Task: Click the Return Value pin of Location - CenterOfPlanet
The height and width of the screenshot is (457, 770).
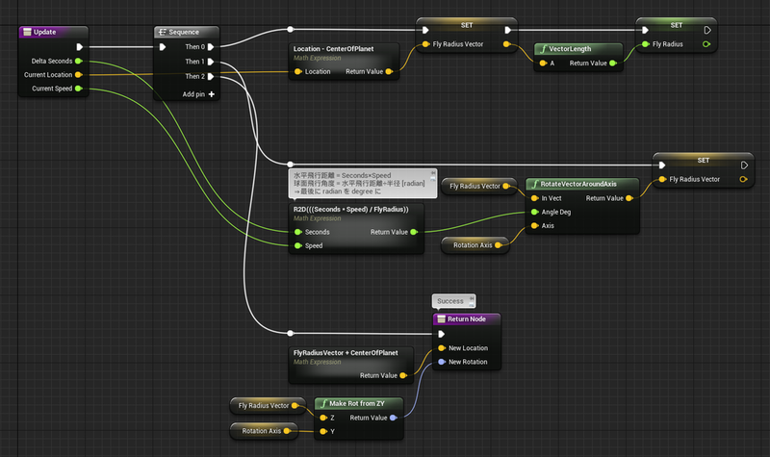Action: tap(389, 71)
